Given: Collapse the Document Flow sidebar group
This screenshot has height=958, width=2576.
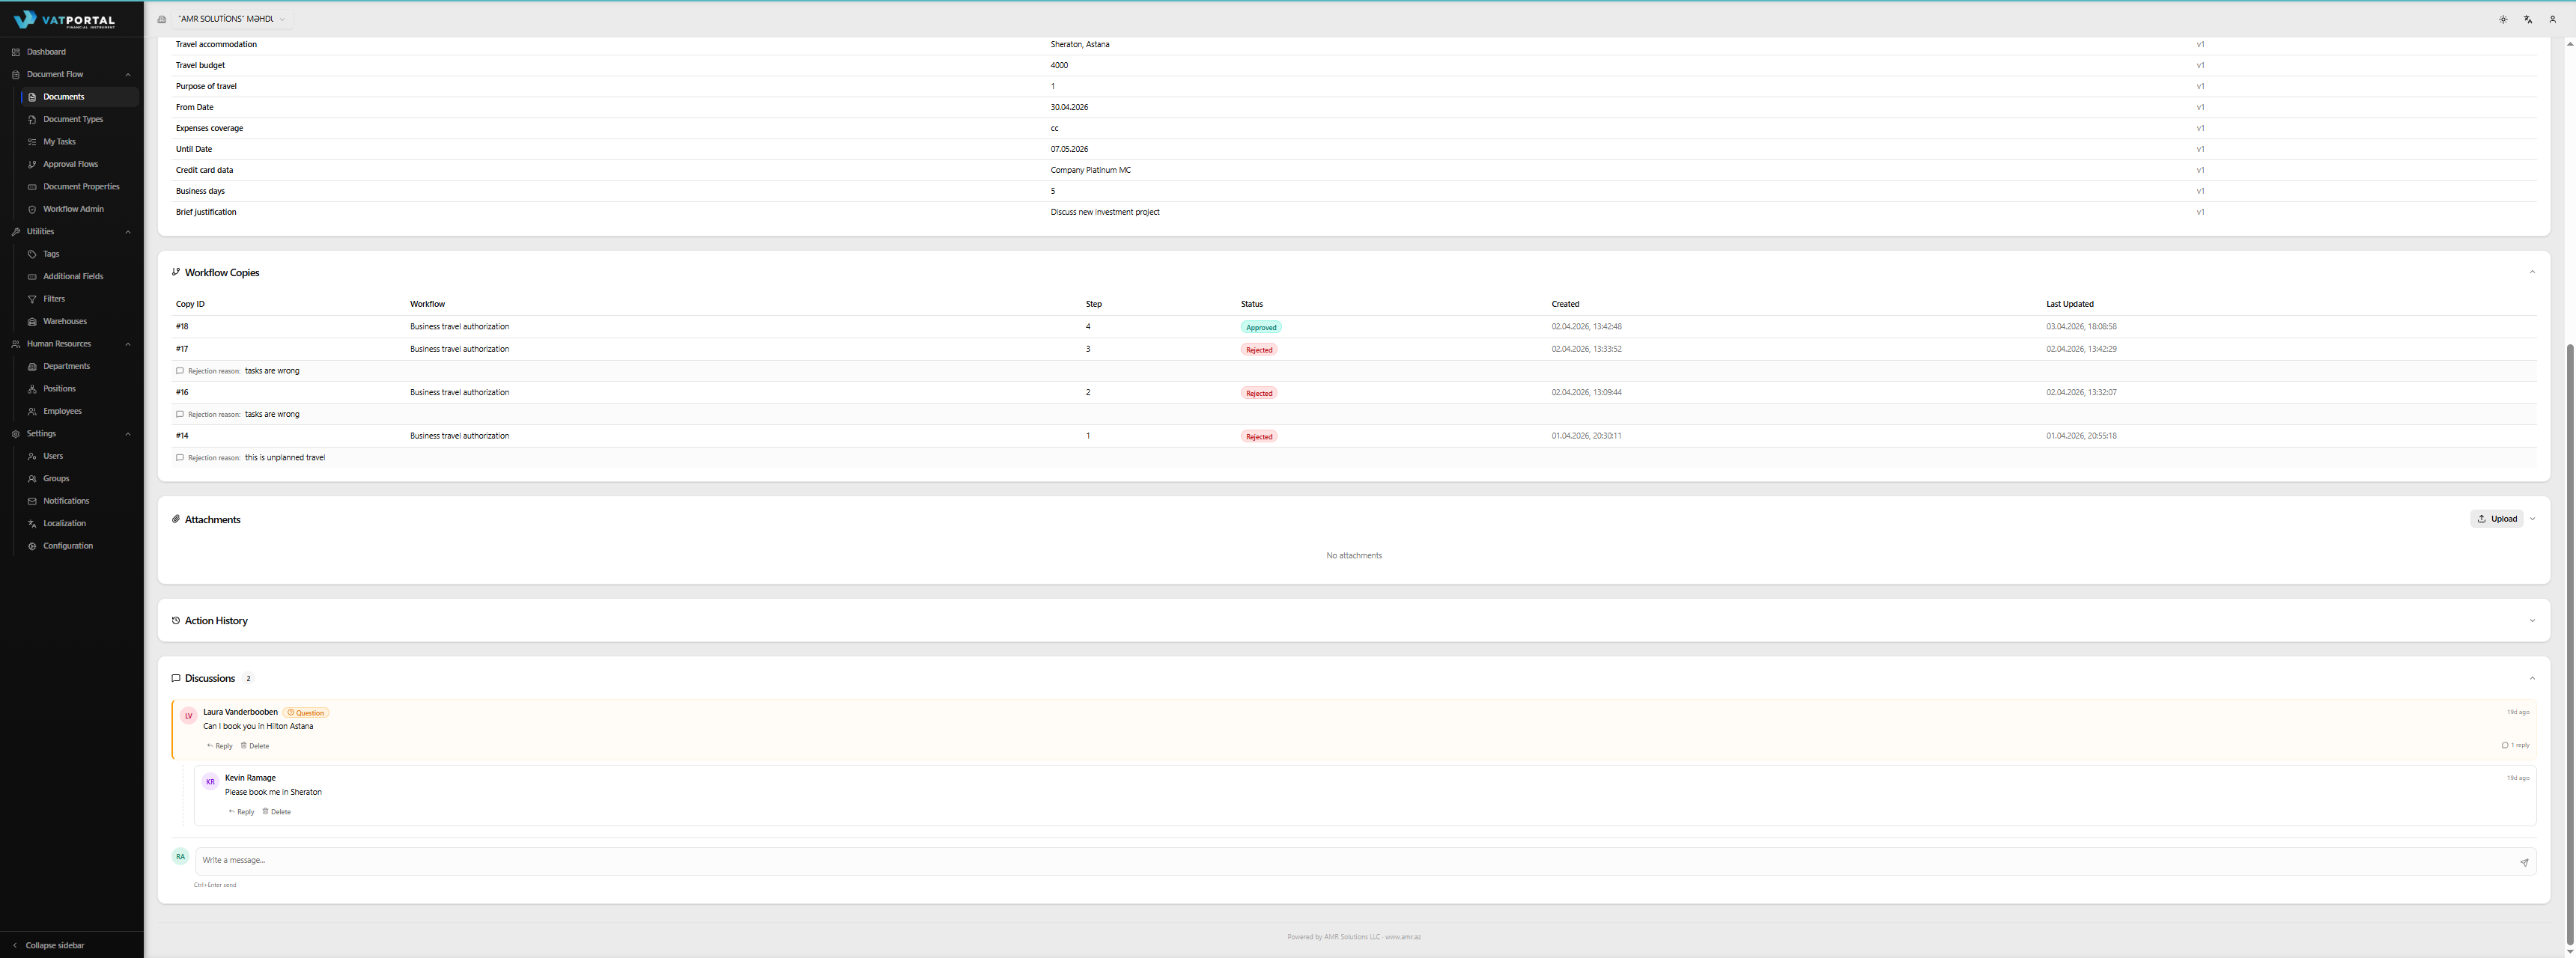Looking at the screenshot, I should click(128, 75).
